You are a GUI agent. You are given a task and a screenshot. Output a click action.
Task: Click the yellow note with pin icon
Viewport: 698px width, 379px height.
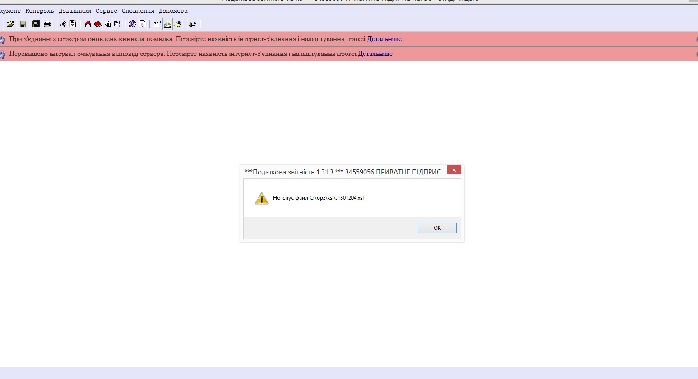tap(178, 24)
